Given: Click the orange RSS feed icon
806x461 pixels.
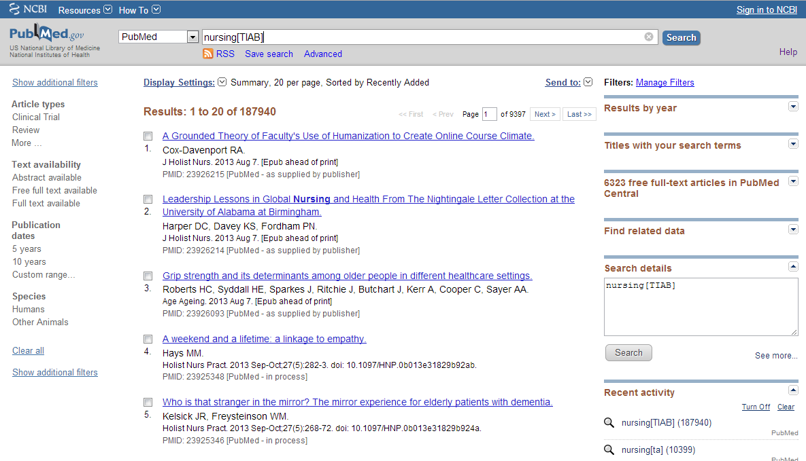Looking at the screenshot, I should point(207,54).
